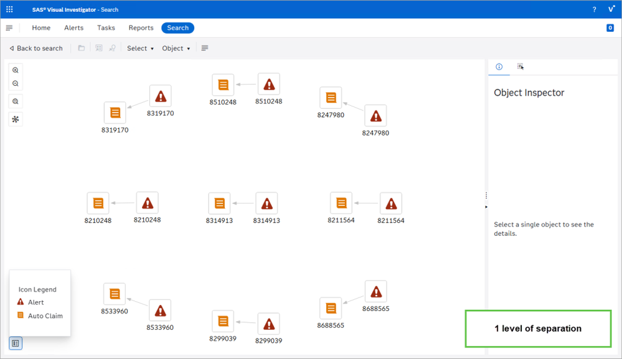Click the Object Inspector heading

coord(529,93)
